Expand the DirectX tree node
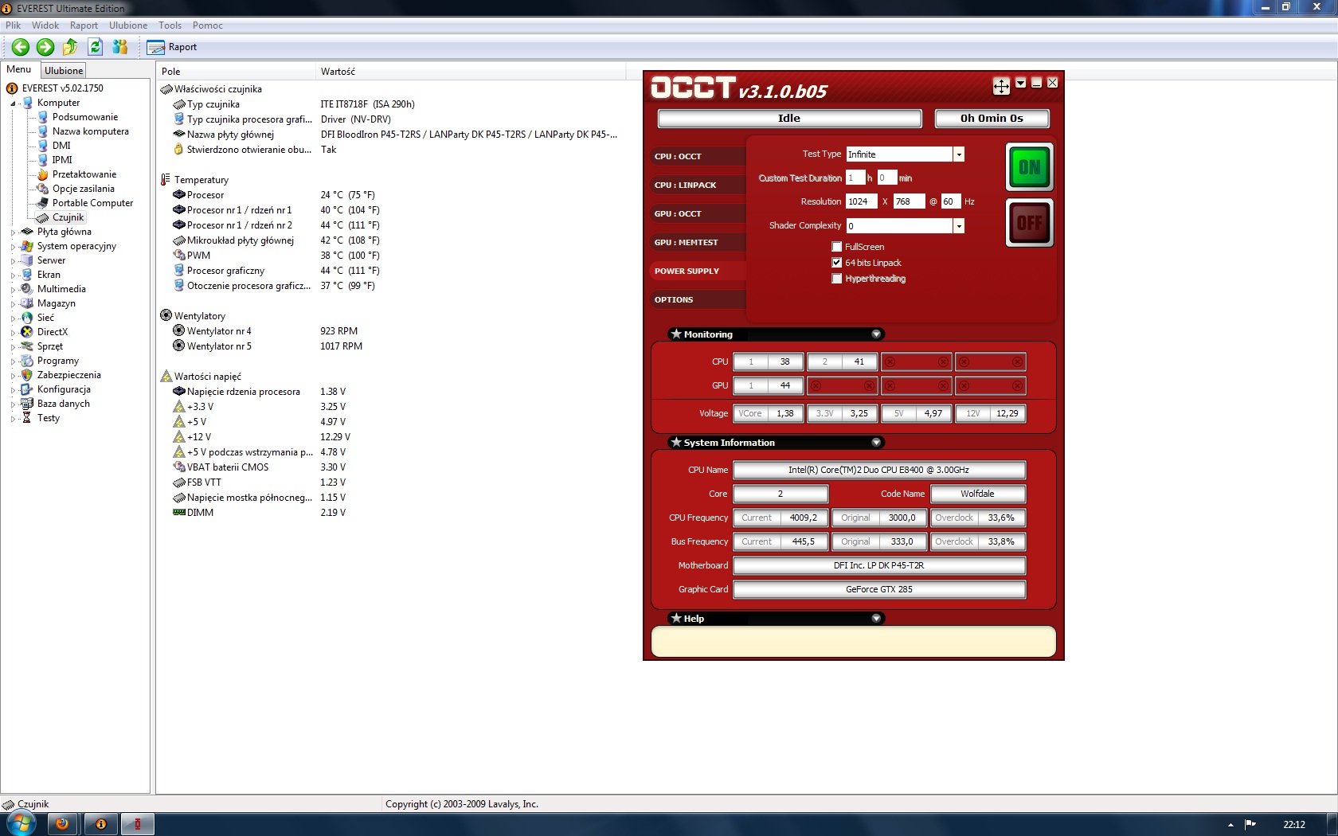Screen dimensions: 1338x836 click(x=14, y=333)
